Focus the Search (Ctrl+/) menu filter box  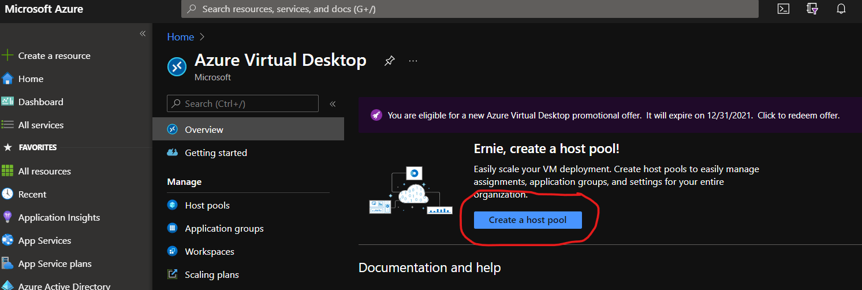click(242, 103)
